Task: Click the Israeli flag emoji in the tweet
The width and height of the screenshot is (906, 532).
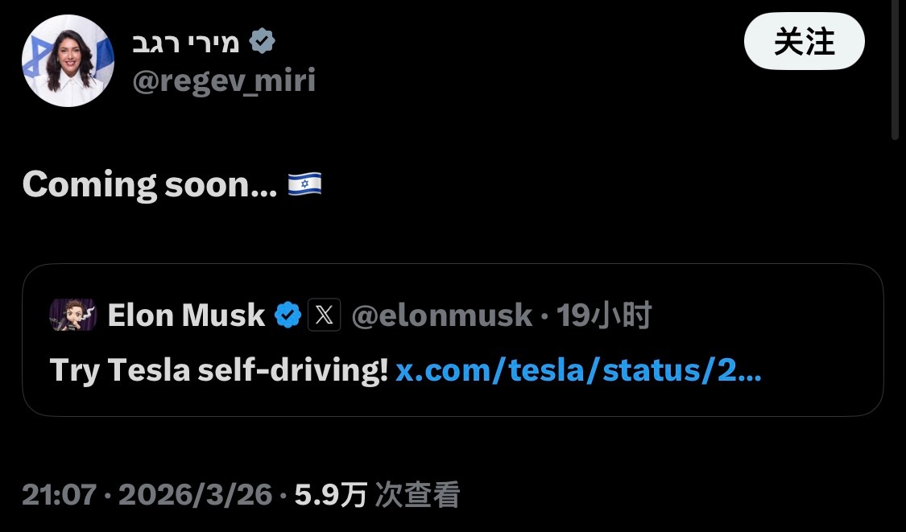Action: pyautogui.click(x=304, y=184)
